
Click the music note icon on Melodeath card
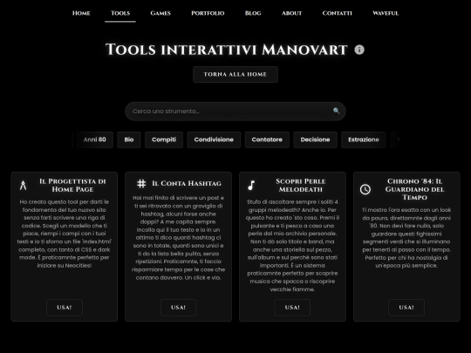251,186
